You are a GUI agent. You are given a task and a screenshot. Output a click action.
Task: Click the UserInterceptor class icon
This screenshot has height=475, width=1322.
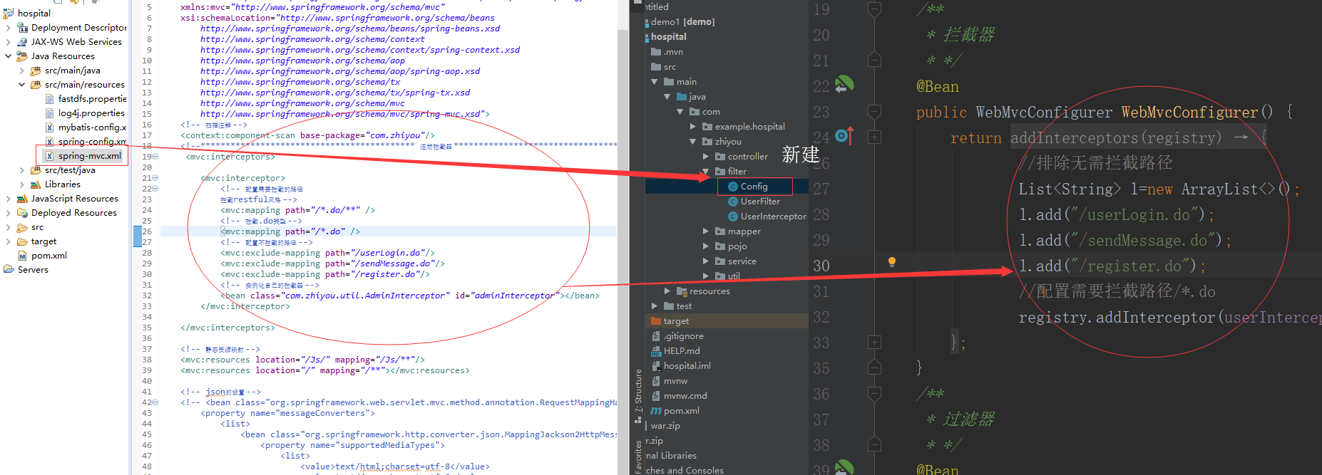click(x=733, y=216)
